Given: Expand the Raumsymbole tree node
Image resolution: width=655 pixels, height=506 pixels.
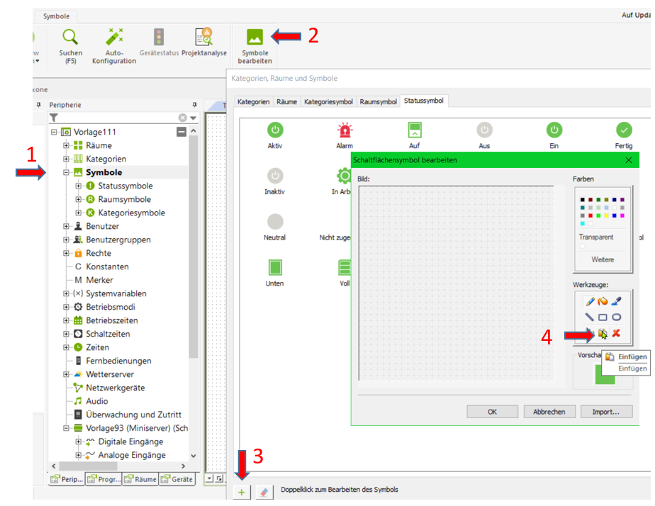Looking at the screenshot, I should (78, 199).
